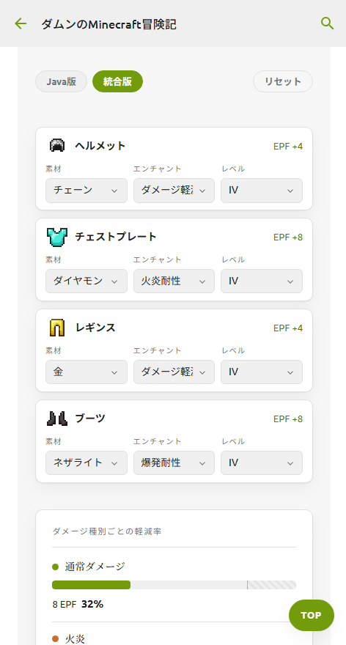Click the リセット button
Image resolution: width=346 pixels, height=645 pixels.
click(x=283, y=81)
